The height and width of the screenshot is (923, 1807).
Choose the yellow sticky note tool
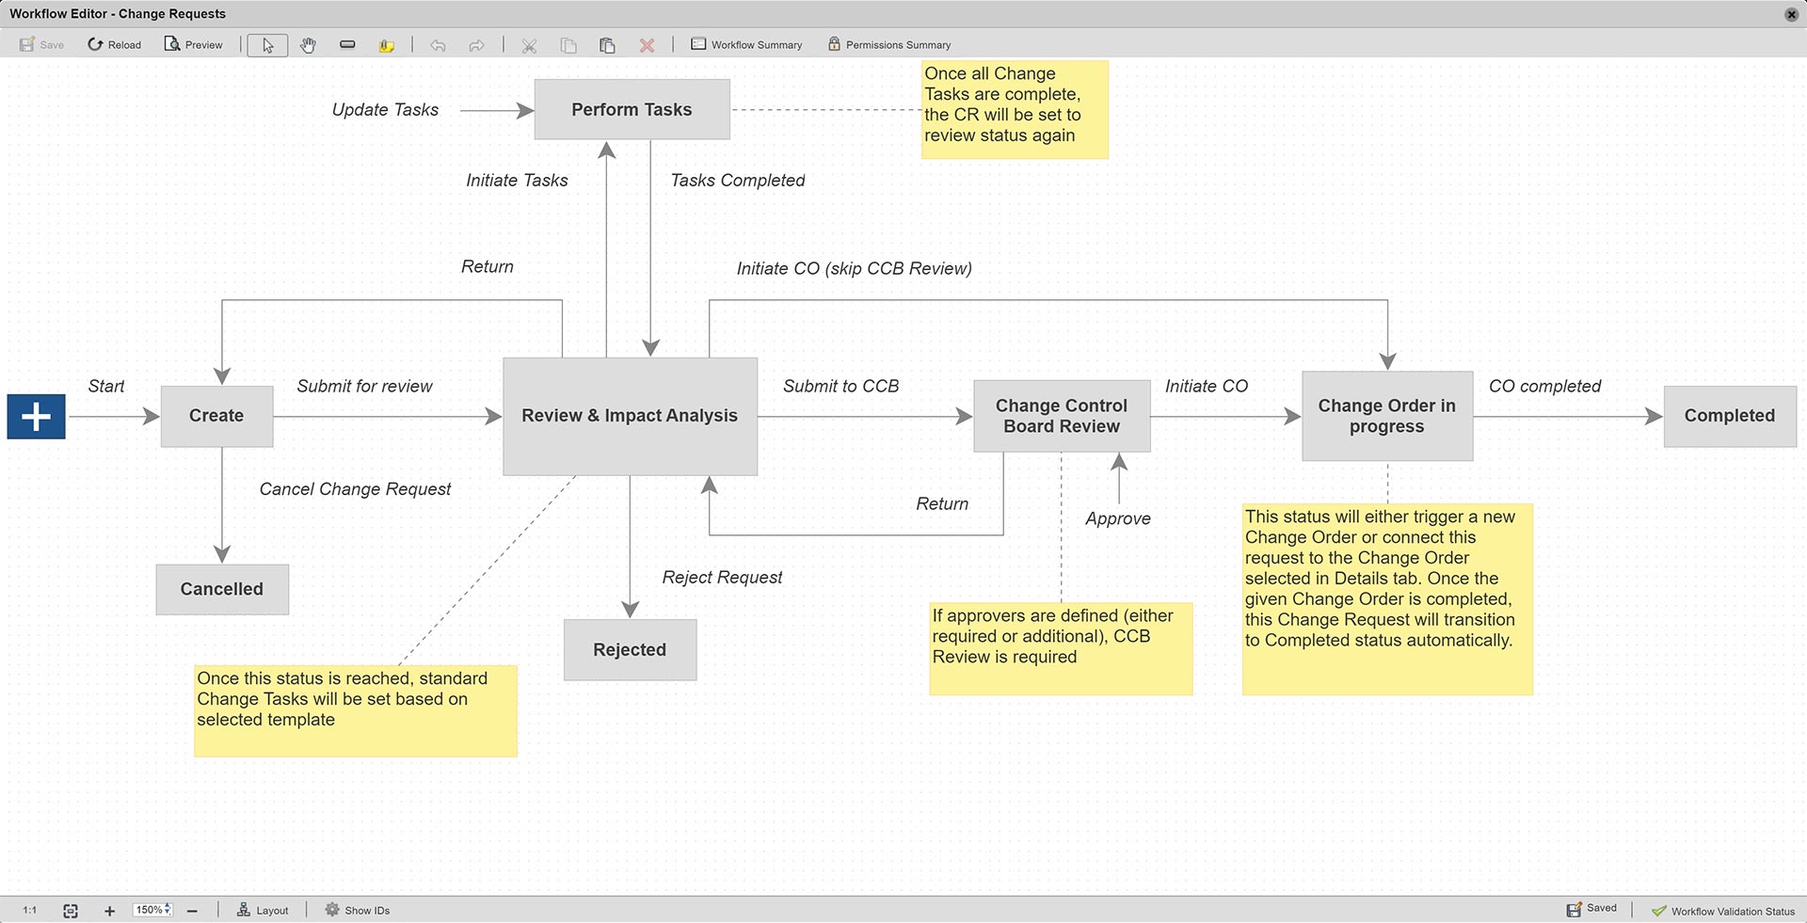(x=386, y=45)
